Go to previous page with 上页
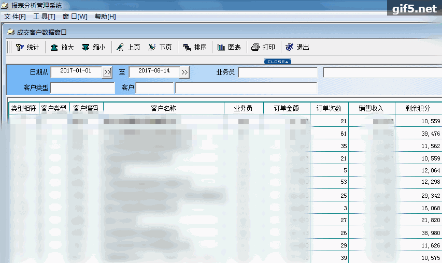 [x=127, y=47]
